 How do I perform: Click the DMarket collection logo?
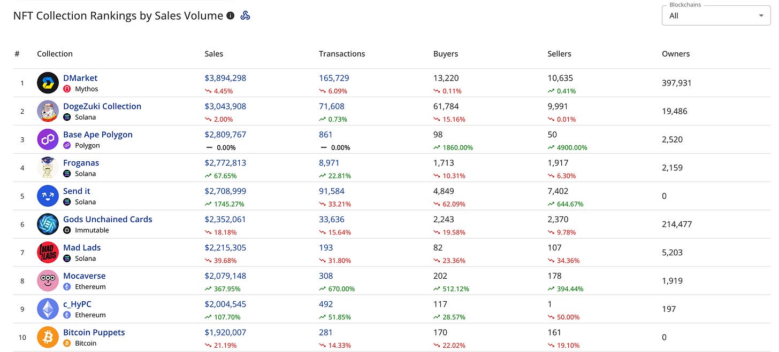click(48, 83)
